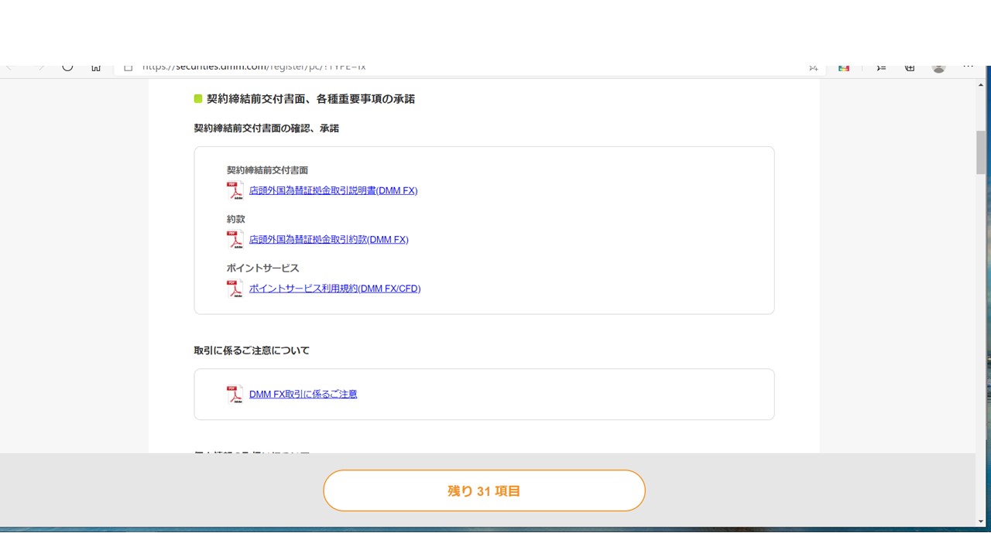Go to browser home page icon
This screenshot has width=991, height=557.
96,68
